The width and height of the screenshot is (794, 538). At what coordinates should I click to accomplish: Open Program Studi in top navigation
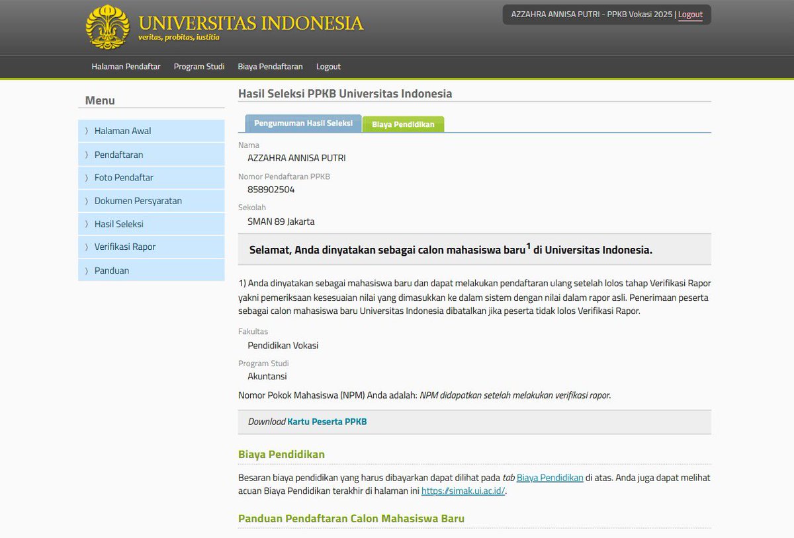[x=199, y=67]
